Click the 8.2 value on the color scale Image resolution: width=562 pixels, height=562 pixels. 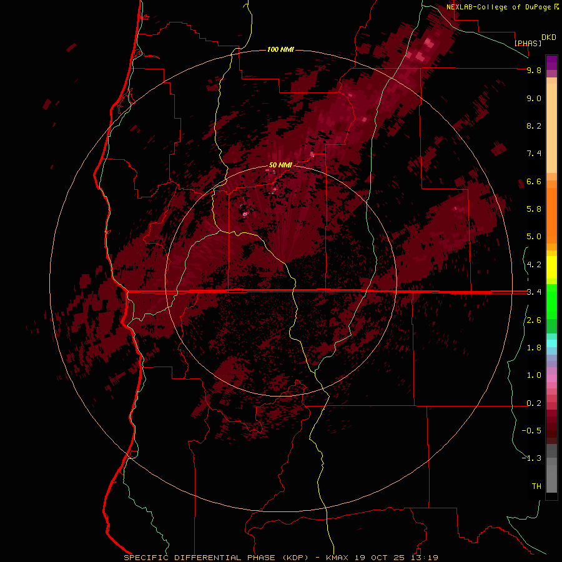tap(534, 126)
